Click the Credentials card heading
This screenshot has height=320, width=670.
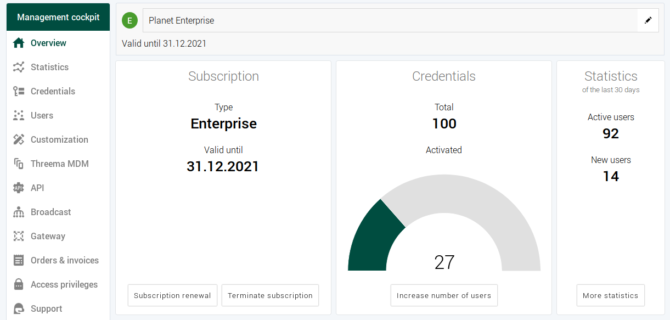coord(444,76)
